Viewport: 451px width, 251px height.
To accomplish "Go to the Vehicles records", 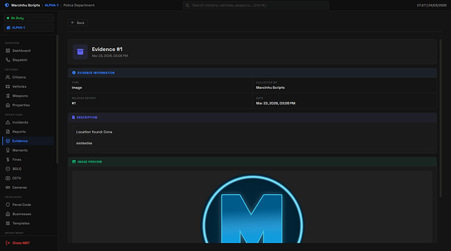I will [x=28, y=86].
